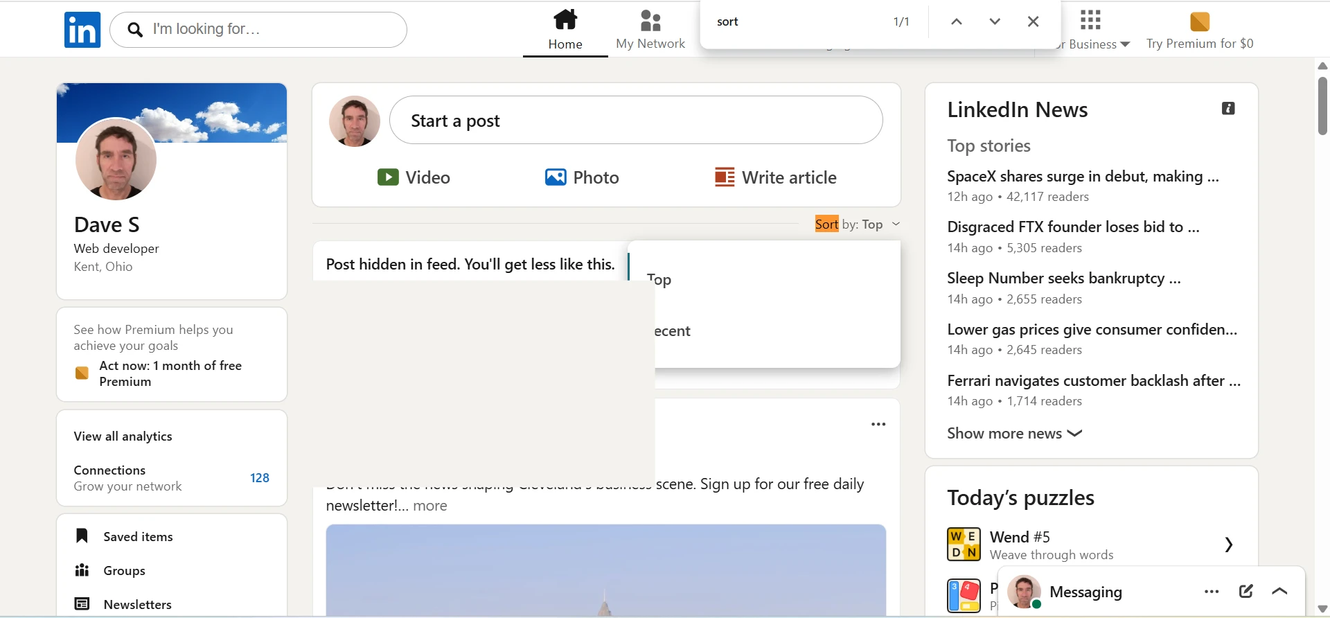Open Connections Grow your network

click(127, 478)
